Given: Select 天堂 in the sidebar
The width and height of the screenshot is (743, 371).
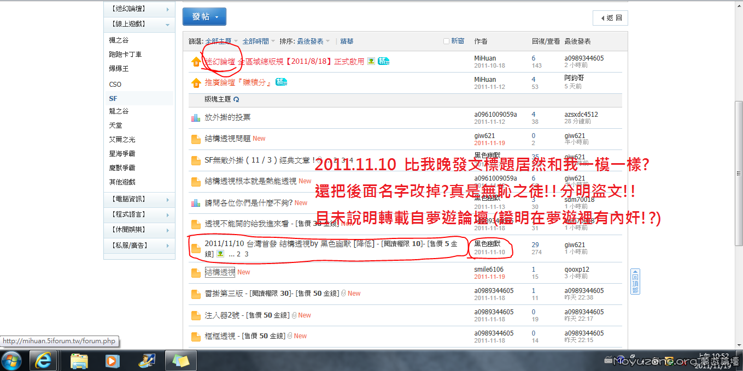Looking at the screenshot, I should (x=115, y=125).
